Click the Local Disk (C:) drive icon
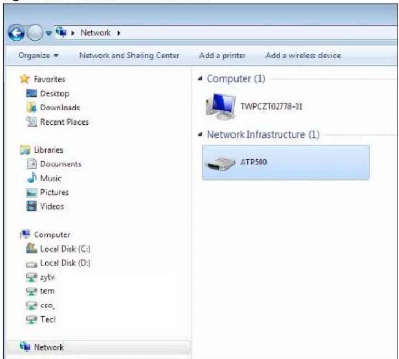The image size is (399, 359). (x=31, y=248)
